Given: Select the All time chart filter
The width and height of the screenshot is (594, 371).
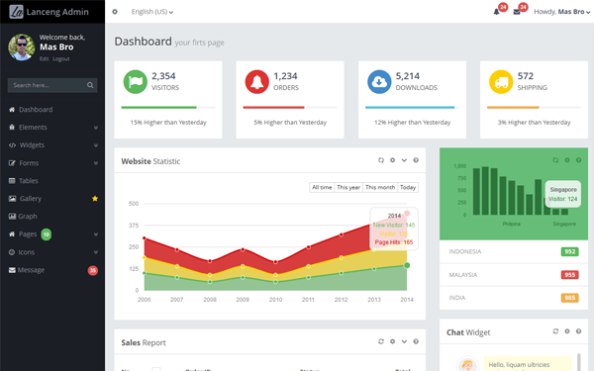Looking at the screenshot, I should pyautogui.click(x=322, y=187).
